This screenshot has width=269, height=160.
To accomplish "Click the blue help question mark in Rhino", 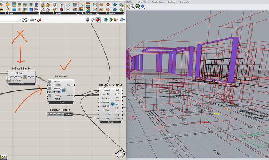I will pyautogui.click(x=142, y=6).
